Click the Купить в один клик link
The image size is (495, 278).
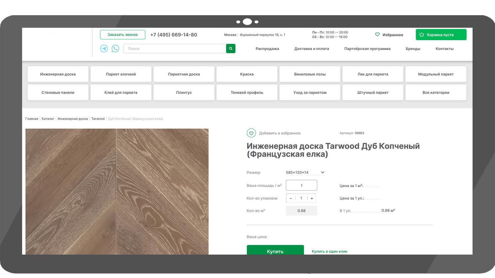coord(329,251)
